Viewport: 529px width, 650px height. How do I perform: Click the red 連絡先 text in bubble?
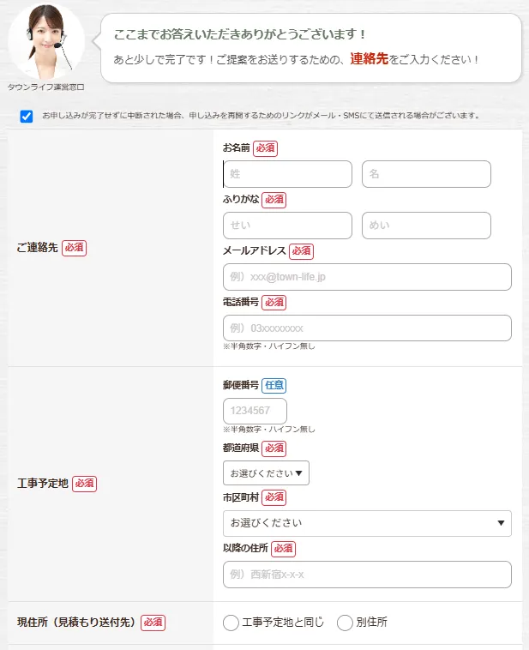(x=369, y=59)
